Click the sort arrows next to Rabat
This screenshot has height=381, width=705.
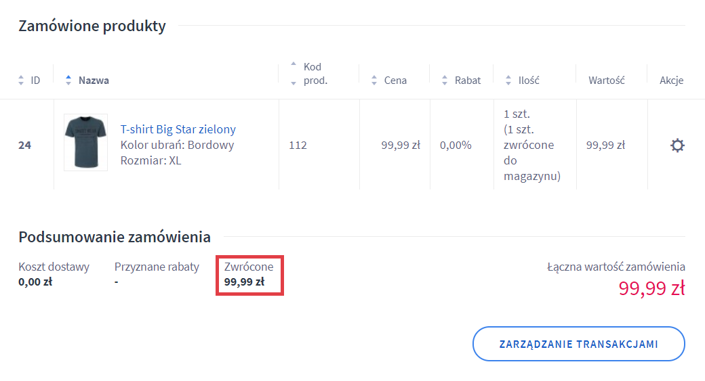445,81
